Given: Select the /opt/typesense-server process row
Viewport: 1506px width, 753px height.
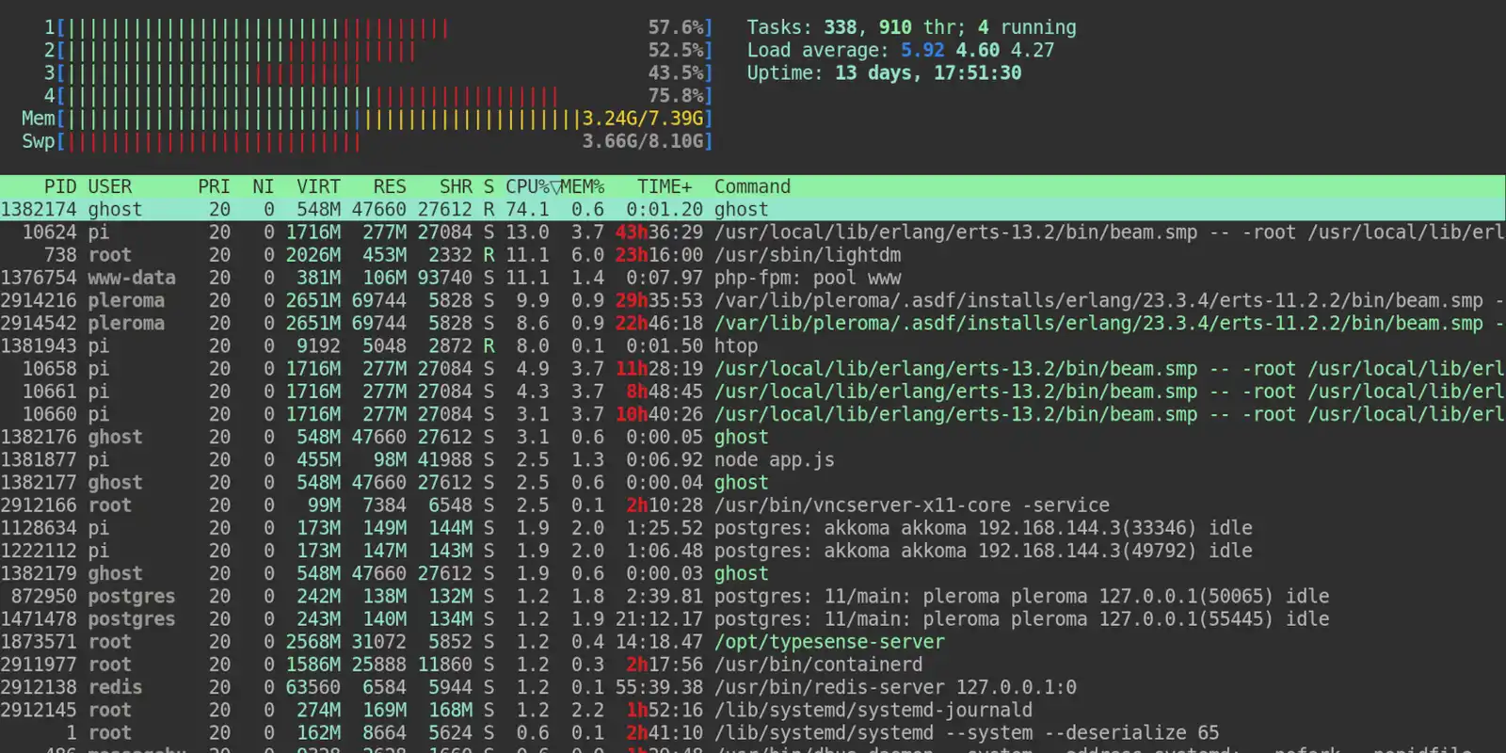Looking at the screenshot, I should [753, 642].
